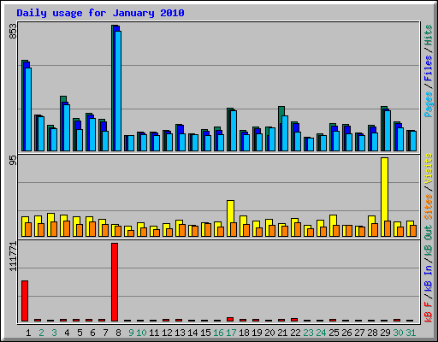Click day 7 on the x-axis

click(105, 333)
